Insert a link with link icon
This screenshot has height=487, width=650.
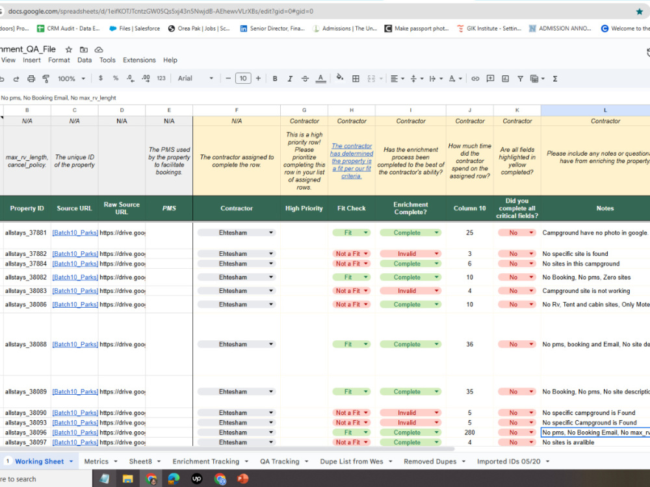coord(475,79)
